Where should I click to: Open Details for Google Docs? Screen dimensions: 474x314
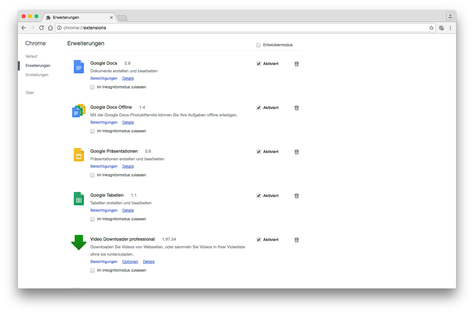128,78
